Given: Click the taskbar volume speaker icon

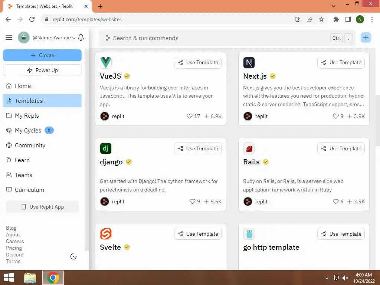Looking at the screenshot, I should (x=345, y=278).
